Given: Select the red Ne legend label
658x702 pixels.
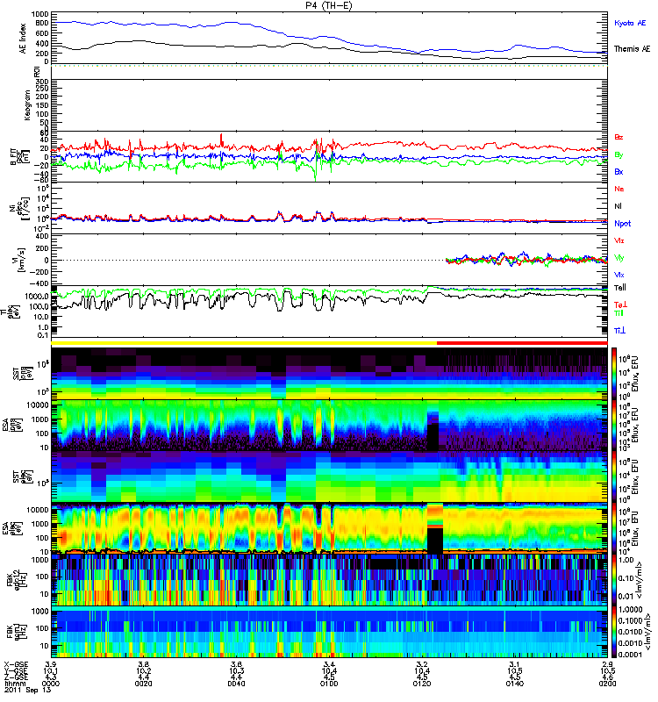Looking at the screenshot, I should (x=619, y=189).
